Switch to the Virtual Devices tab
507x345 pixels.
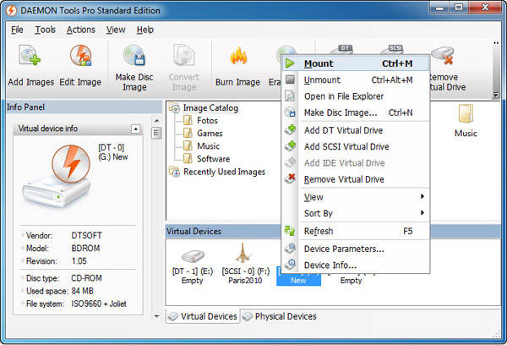[203, 316]
